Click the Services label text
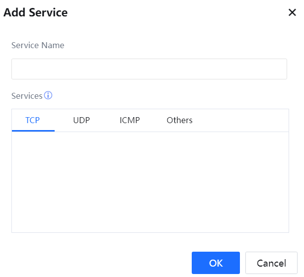The image size is (304, 277). [27, 96]
